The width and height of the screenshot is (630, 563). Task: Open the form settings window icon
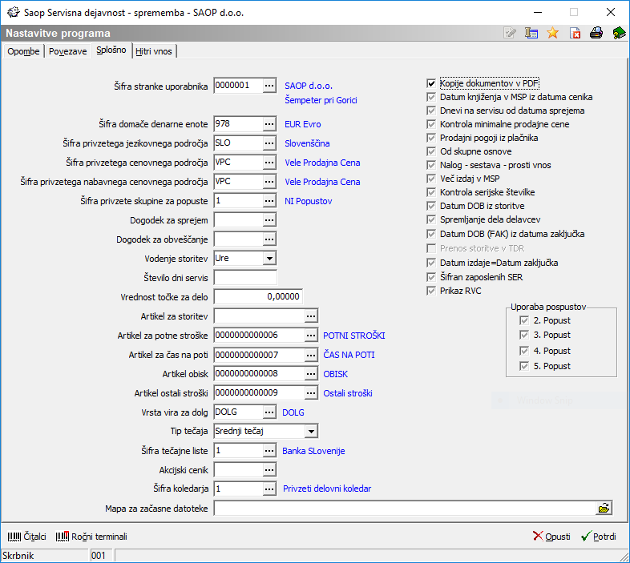[x=531, y=33]
